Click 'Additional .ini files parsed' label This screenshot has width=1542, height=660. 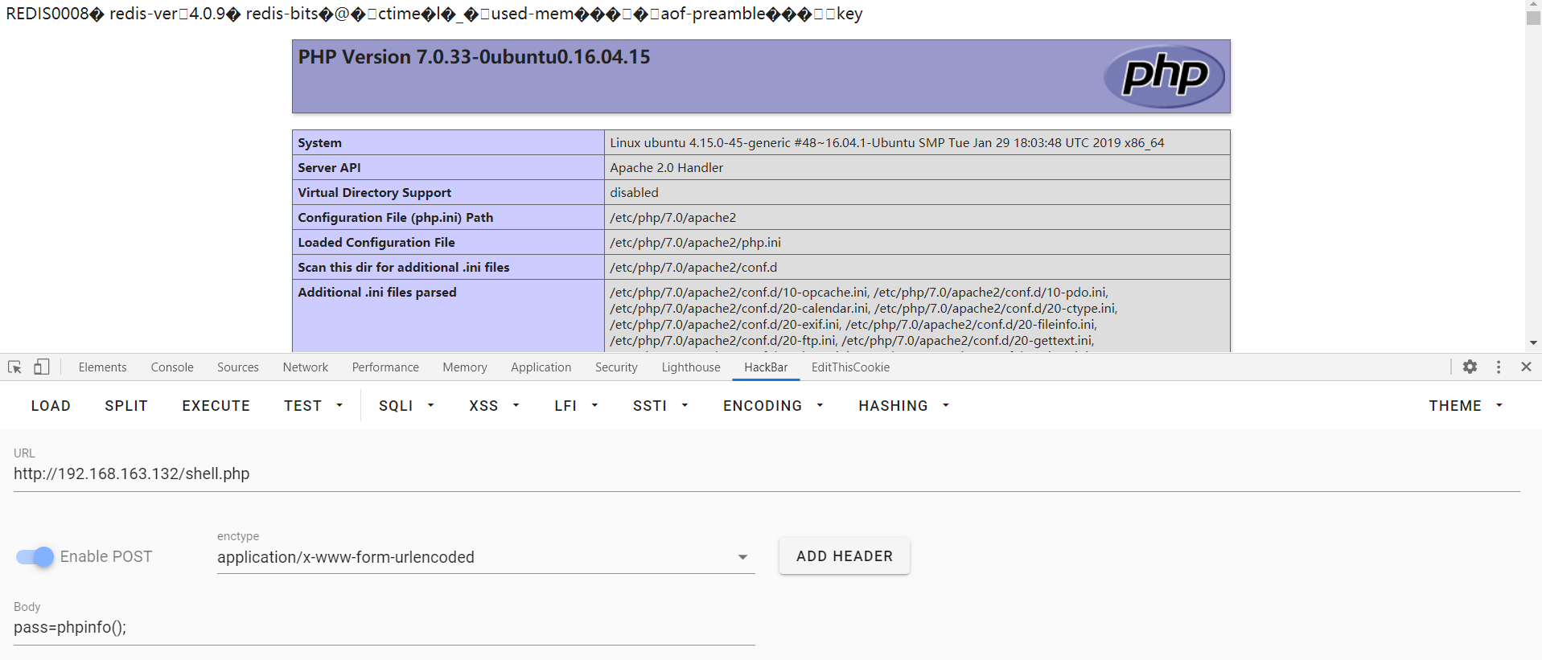(377, 292)
